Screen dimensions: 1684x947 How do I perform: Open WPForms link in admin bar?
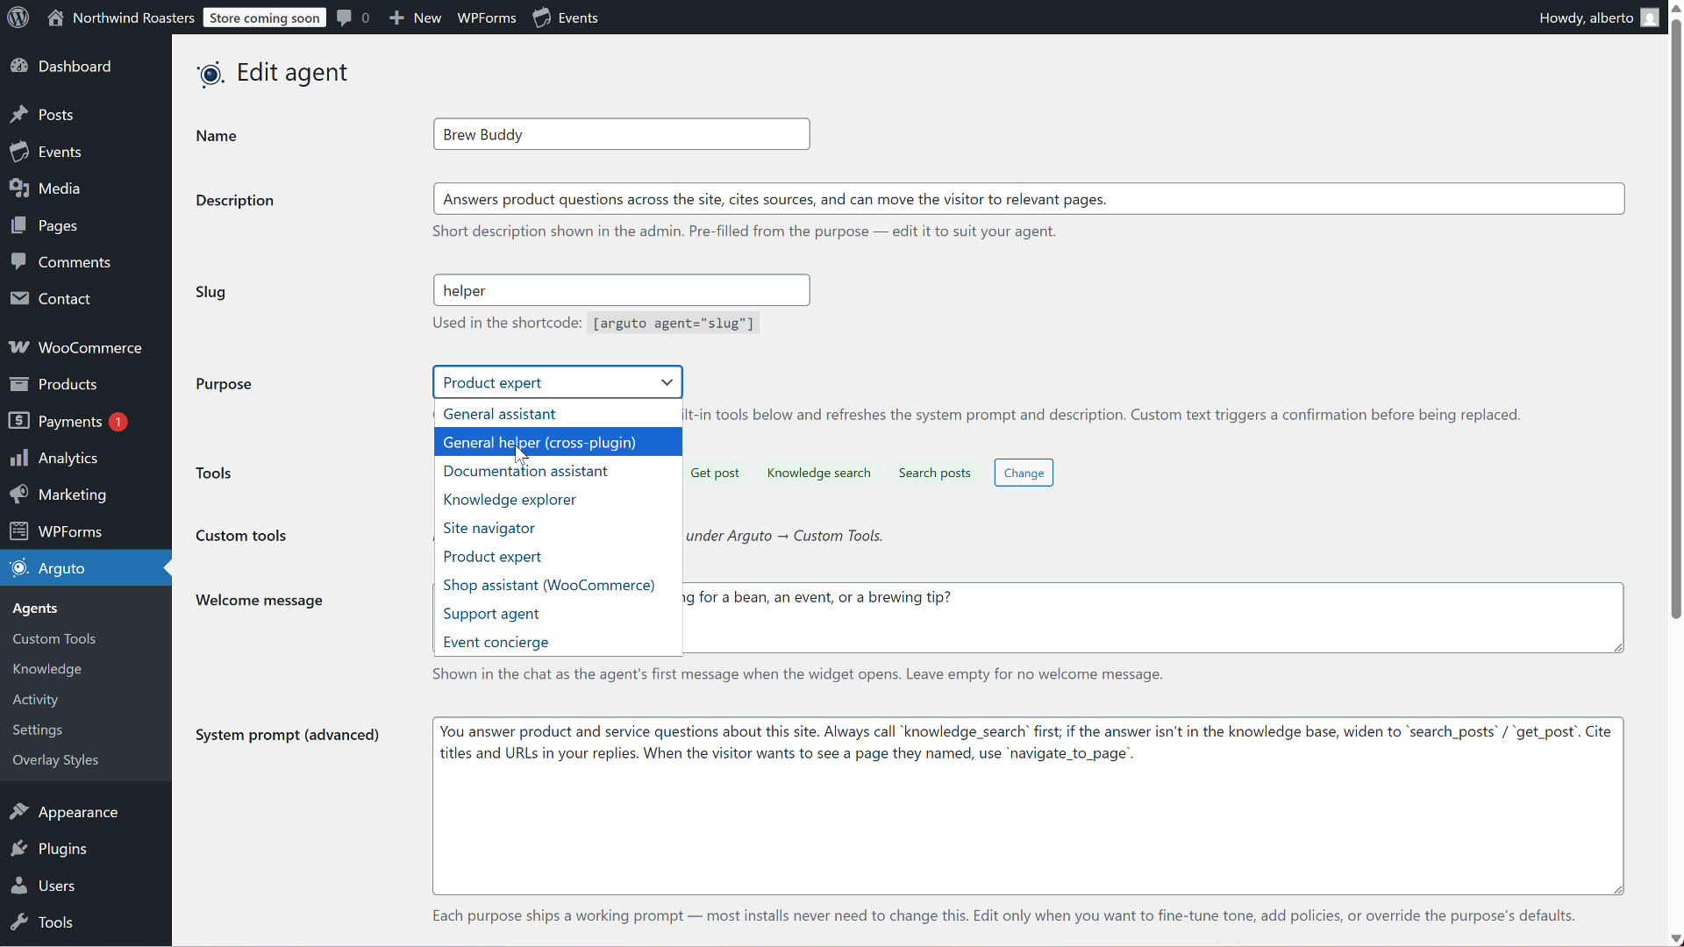(x=487, y=18)
